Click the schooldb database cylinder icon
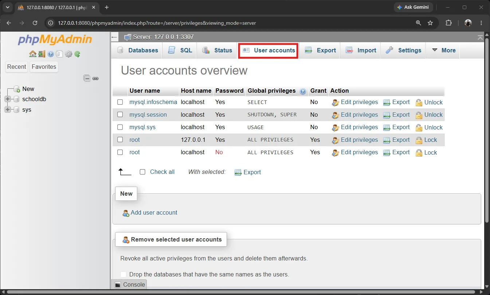This screenshot has height=295, width=490. pyautogui.click(x=16, y=99)
